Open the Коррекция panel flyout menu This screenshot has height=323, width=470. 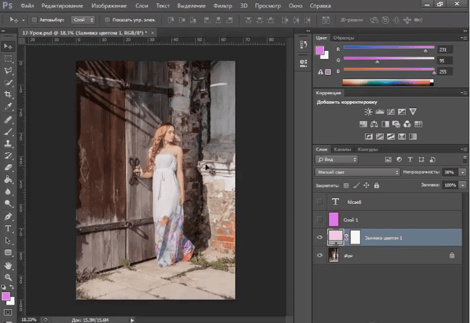464,93
